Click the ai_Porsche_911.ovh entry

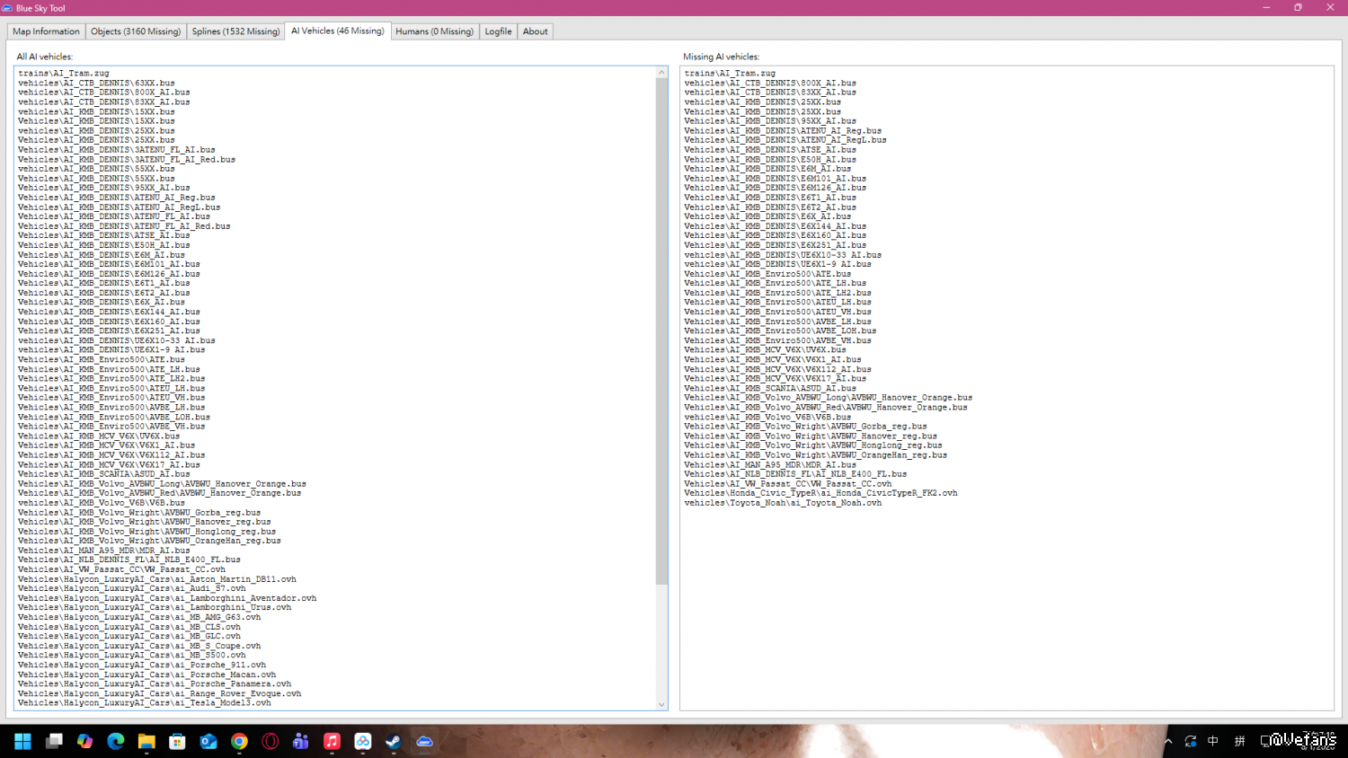pyautogui.click(x=142, y=665)
